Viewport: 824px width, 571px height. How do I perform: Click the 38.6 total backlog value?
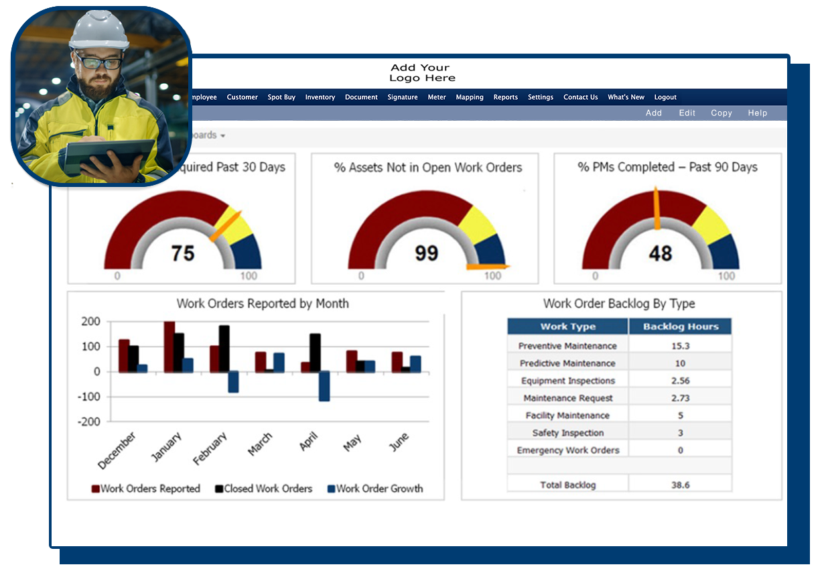pyautogui.click(x=680, y=485)
